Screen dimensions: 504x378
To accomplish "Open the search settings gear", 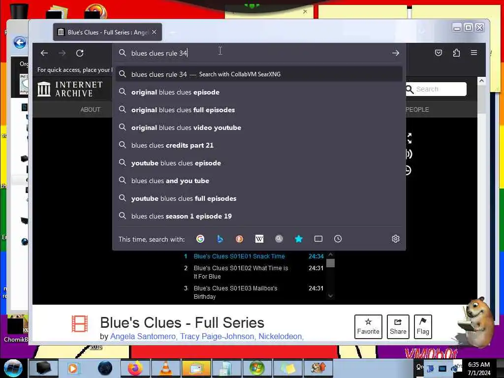I will [x=396, y=239].
